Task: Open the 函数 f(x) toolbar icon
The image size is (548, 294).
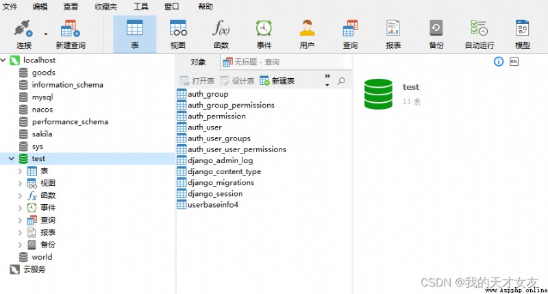Action: click(221, 34)
